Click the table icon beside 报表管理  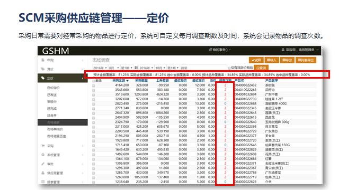[x=43, y=182]
